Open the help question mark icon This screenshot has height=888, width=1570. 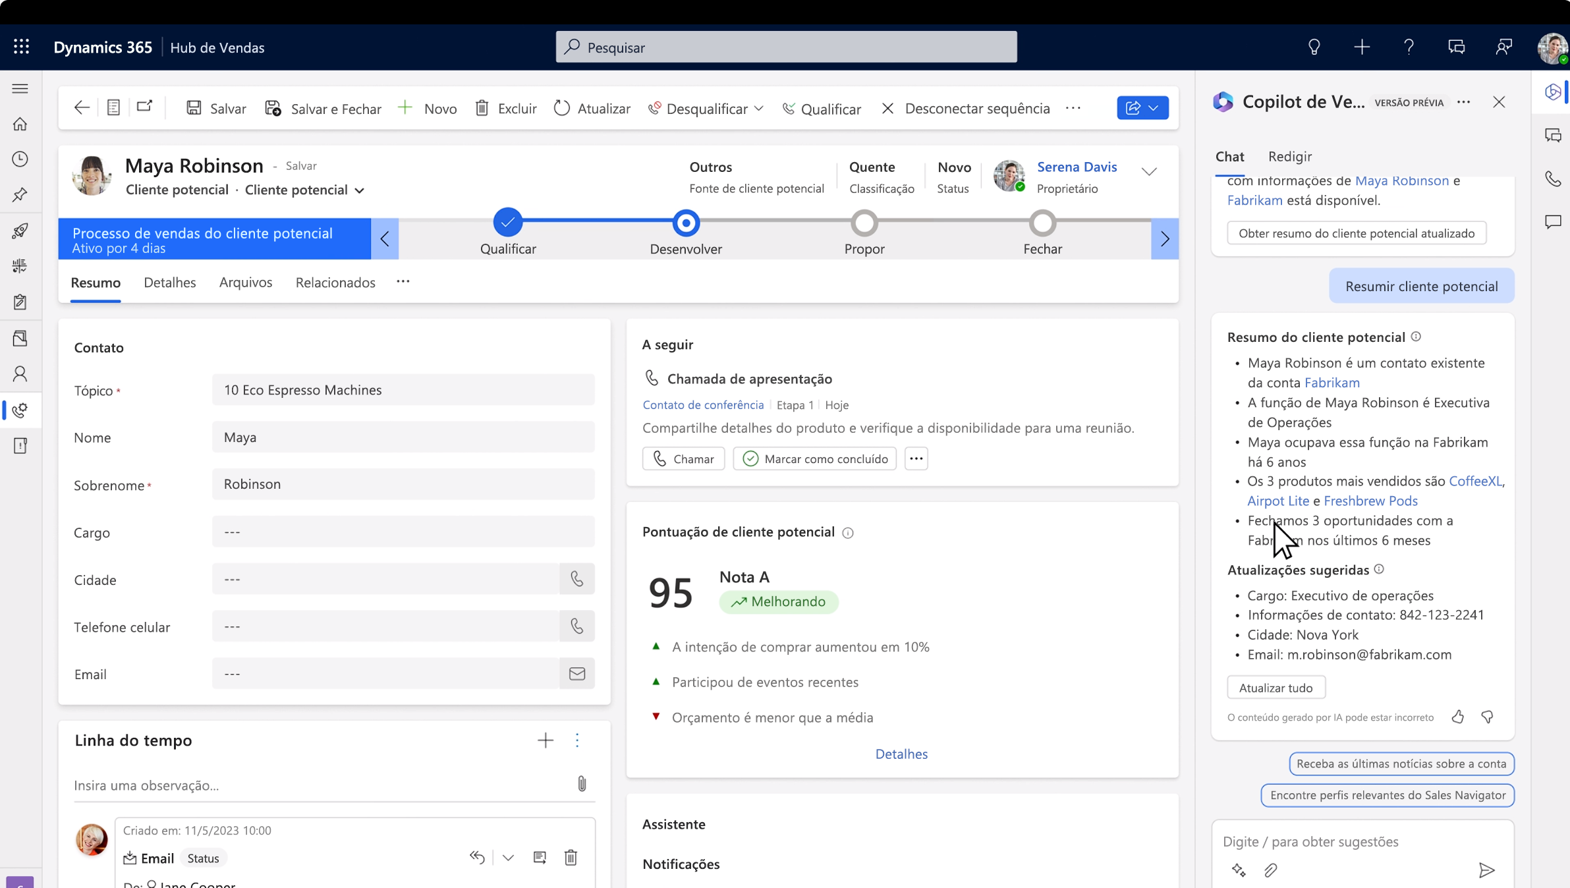click(x=1409, y=47)
